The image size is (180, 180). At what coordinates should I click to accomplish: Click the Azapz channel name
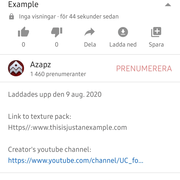pos(41,65)
